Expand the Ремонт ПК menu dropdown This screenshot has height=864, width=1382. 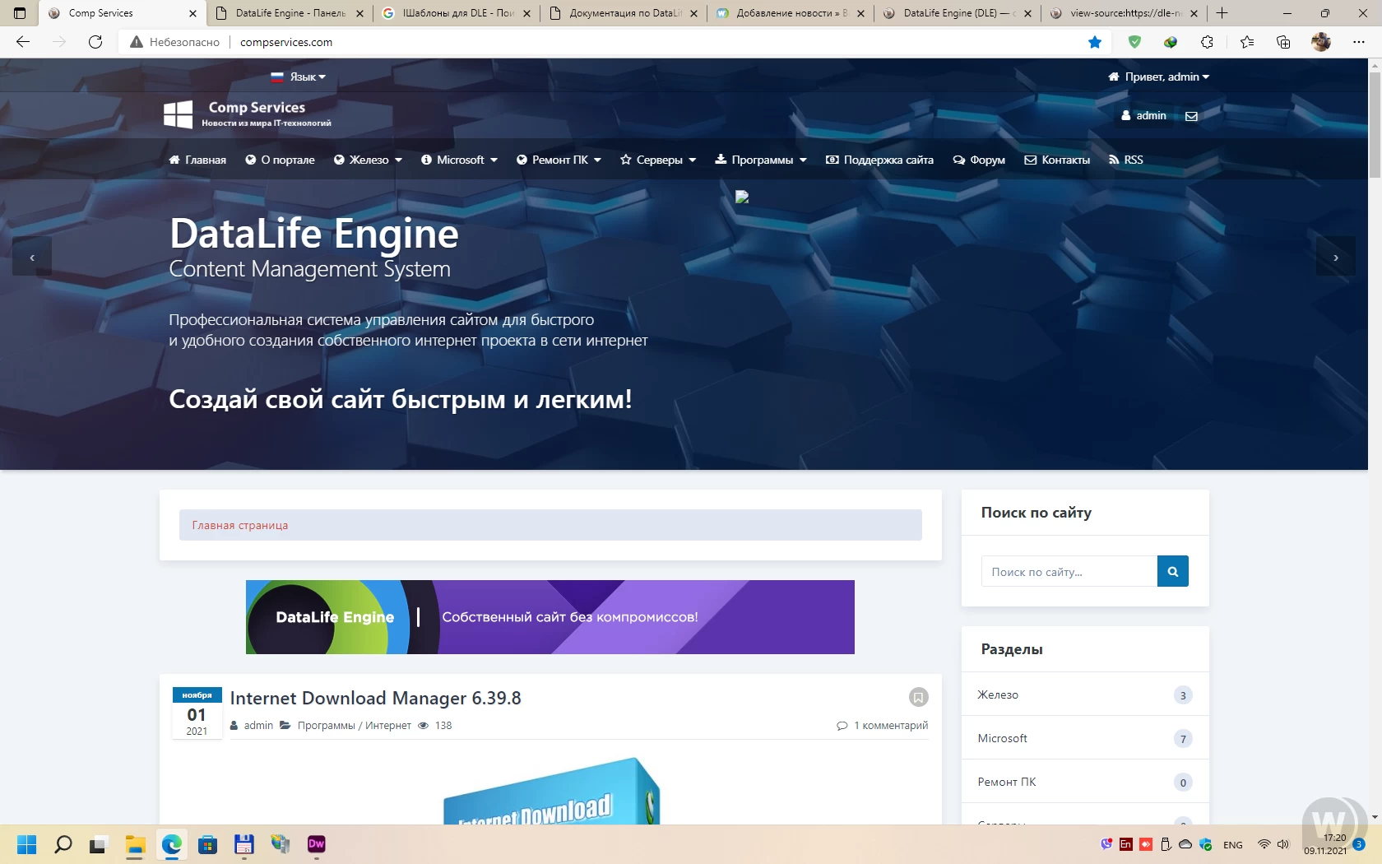coord(559,160)
